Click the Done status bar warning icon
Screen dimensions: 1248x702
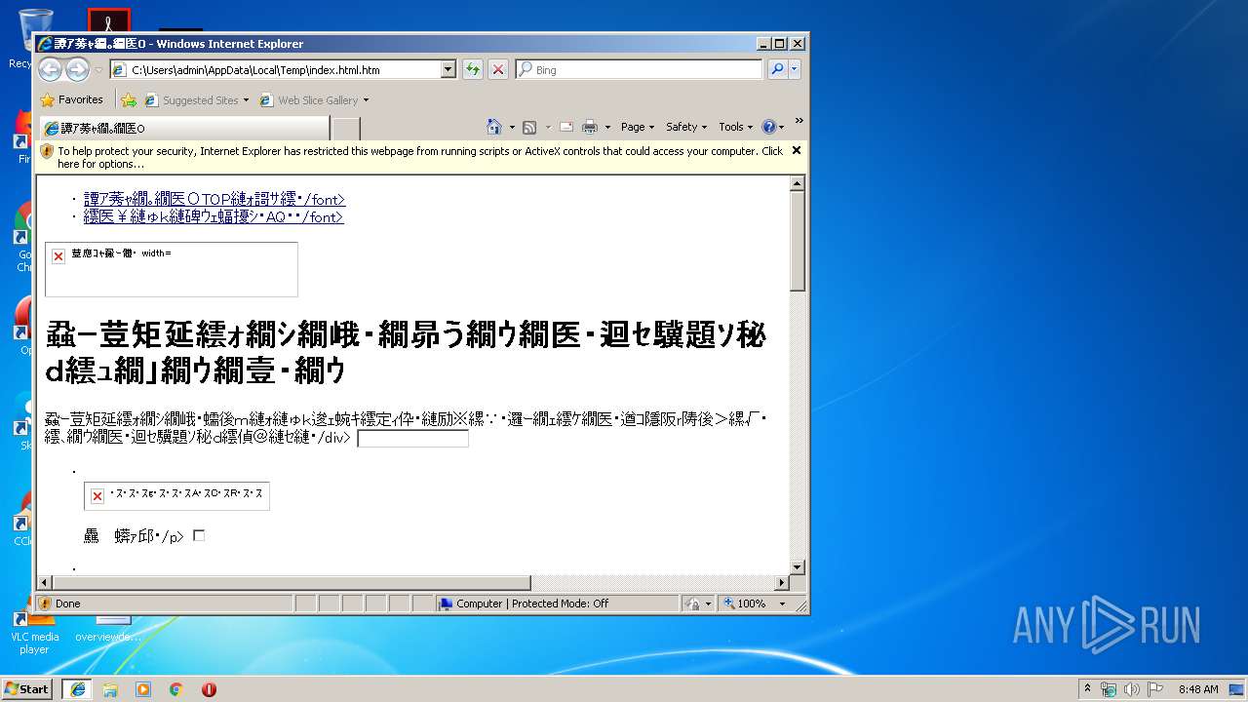pos(45,604)
